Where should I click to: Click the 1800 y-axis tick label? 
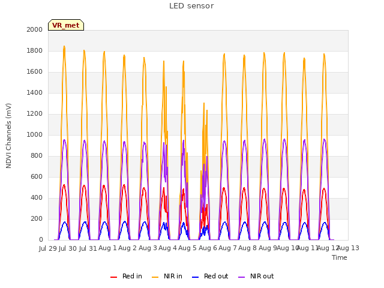35,50
